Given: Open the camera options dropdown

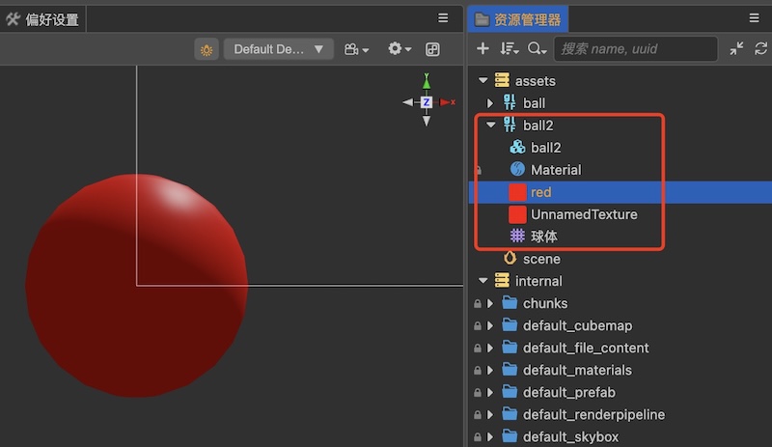Looking at the screenshot, I should (x=356, y=49).
